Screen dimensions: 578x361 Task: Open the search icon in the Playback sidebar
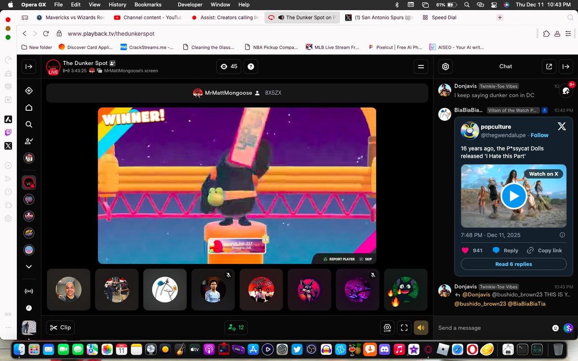click(x=29, y=124)
